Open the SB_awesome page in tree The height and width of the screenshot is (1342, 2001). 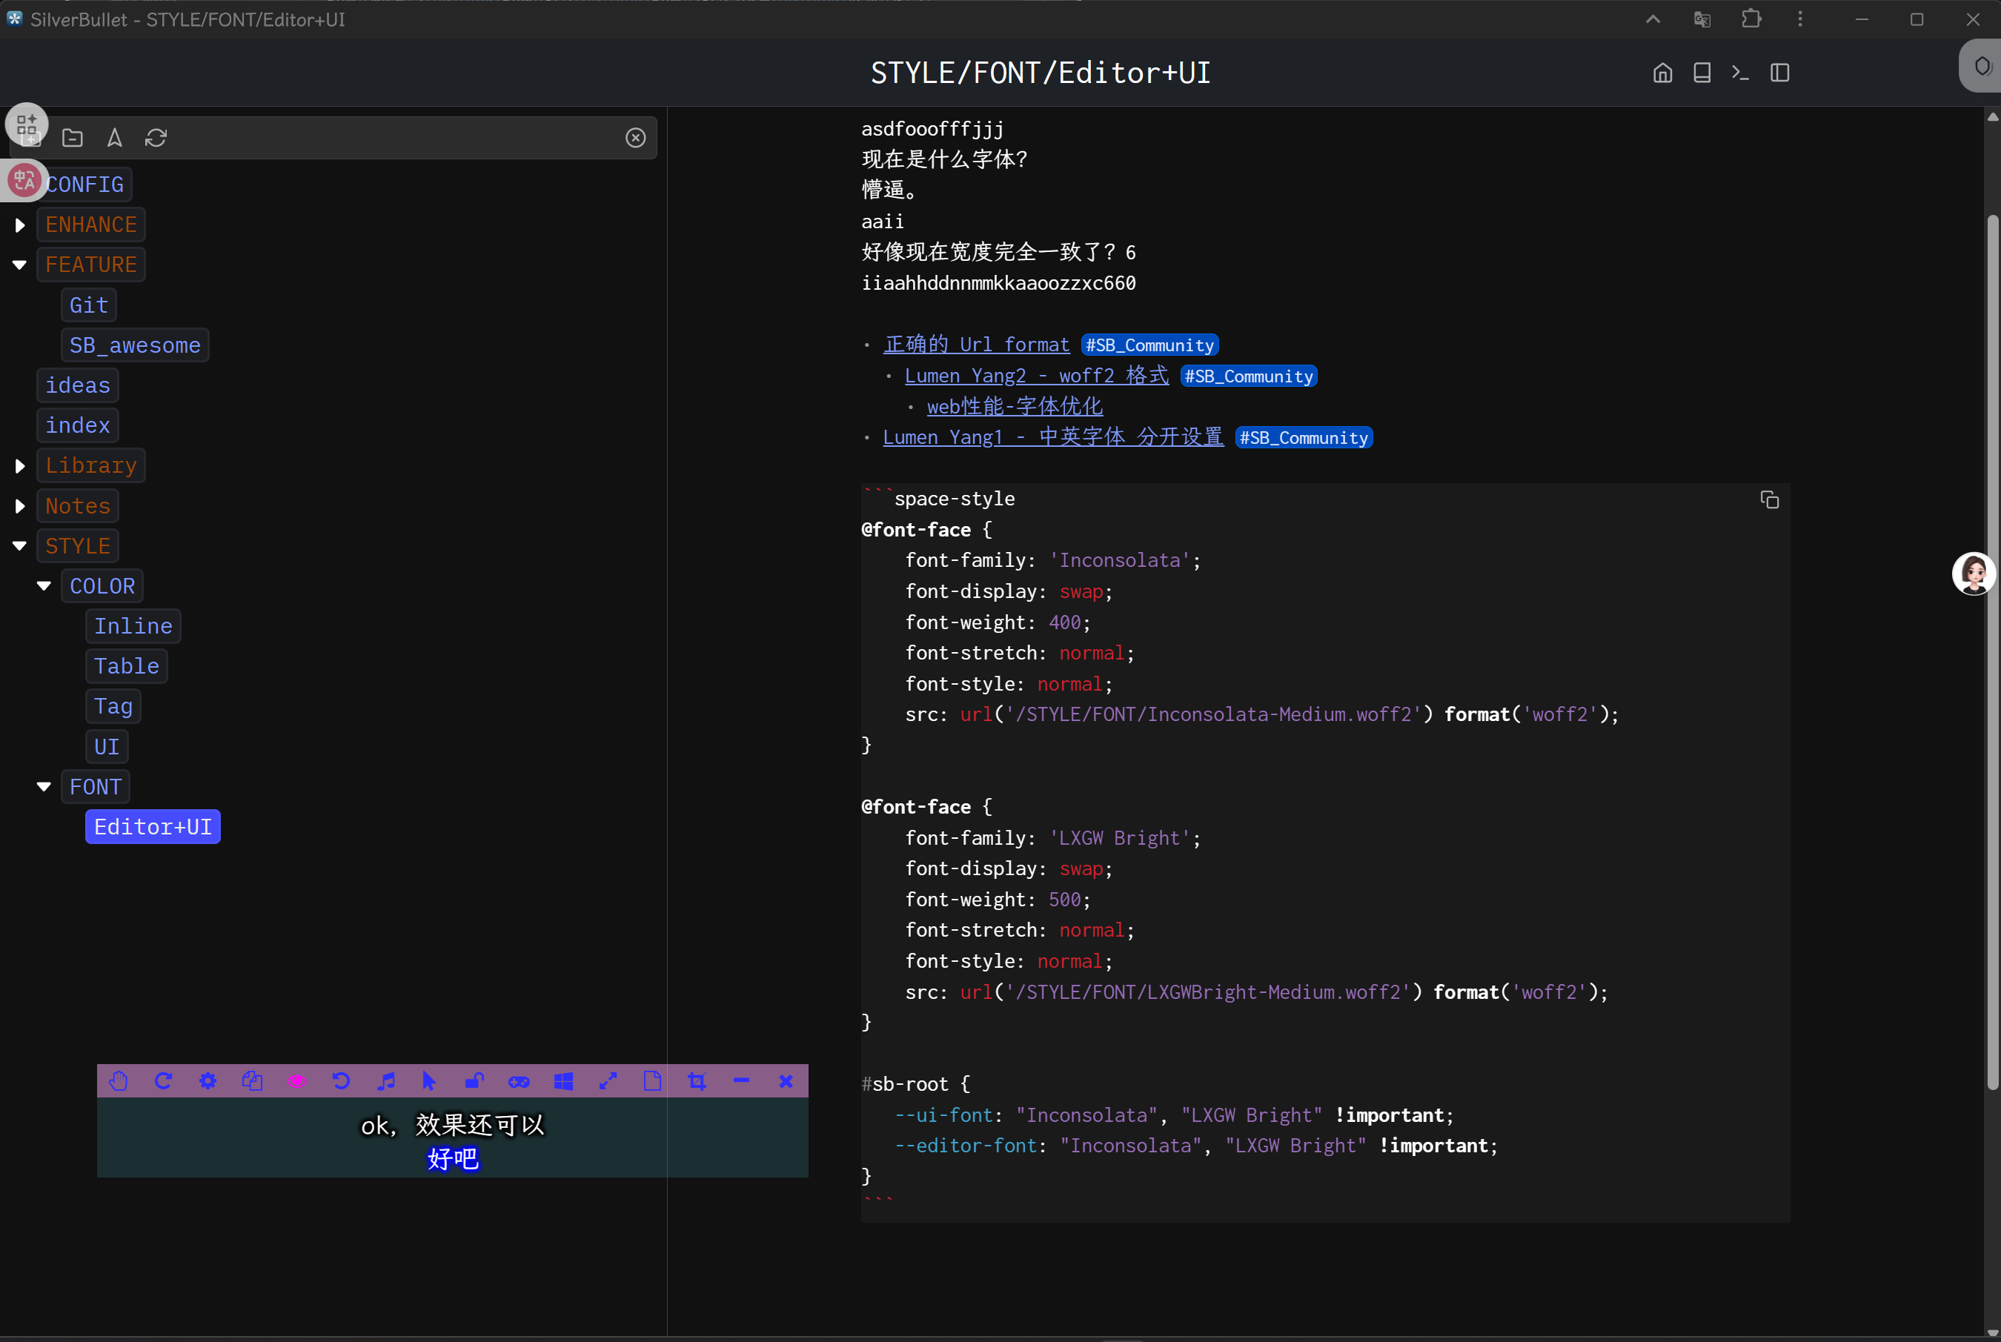[135, 346]
